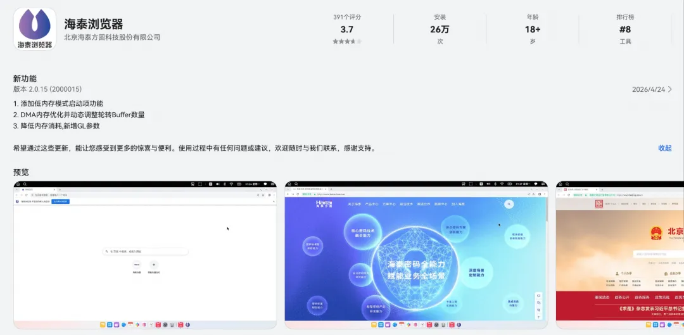Open version history chevron beside 2026/4/24
The image size is (684, 335).
[x=670, y=89]
